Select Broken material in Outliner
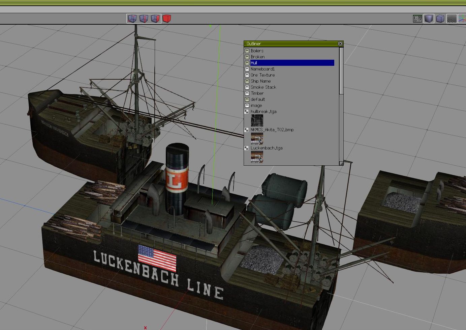 [x=258, y=57]
